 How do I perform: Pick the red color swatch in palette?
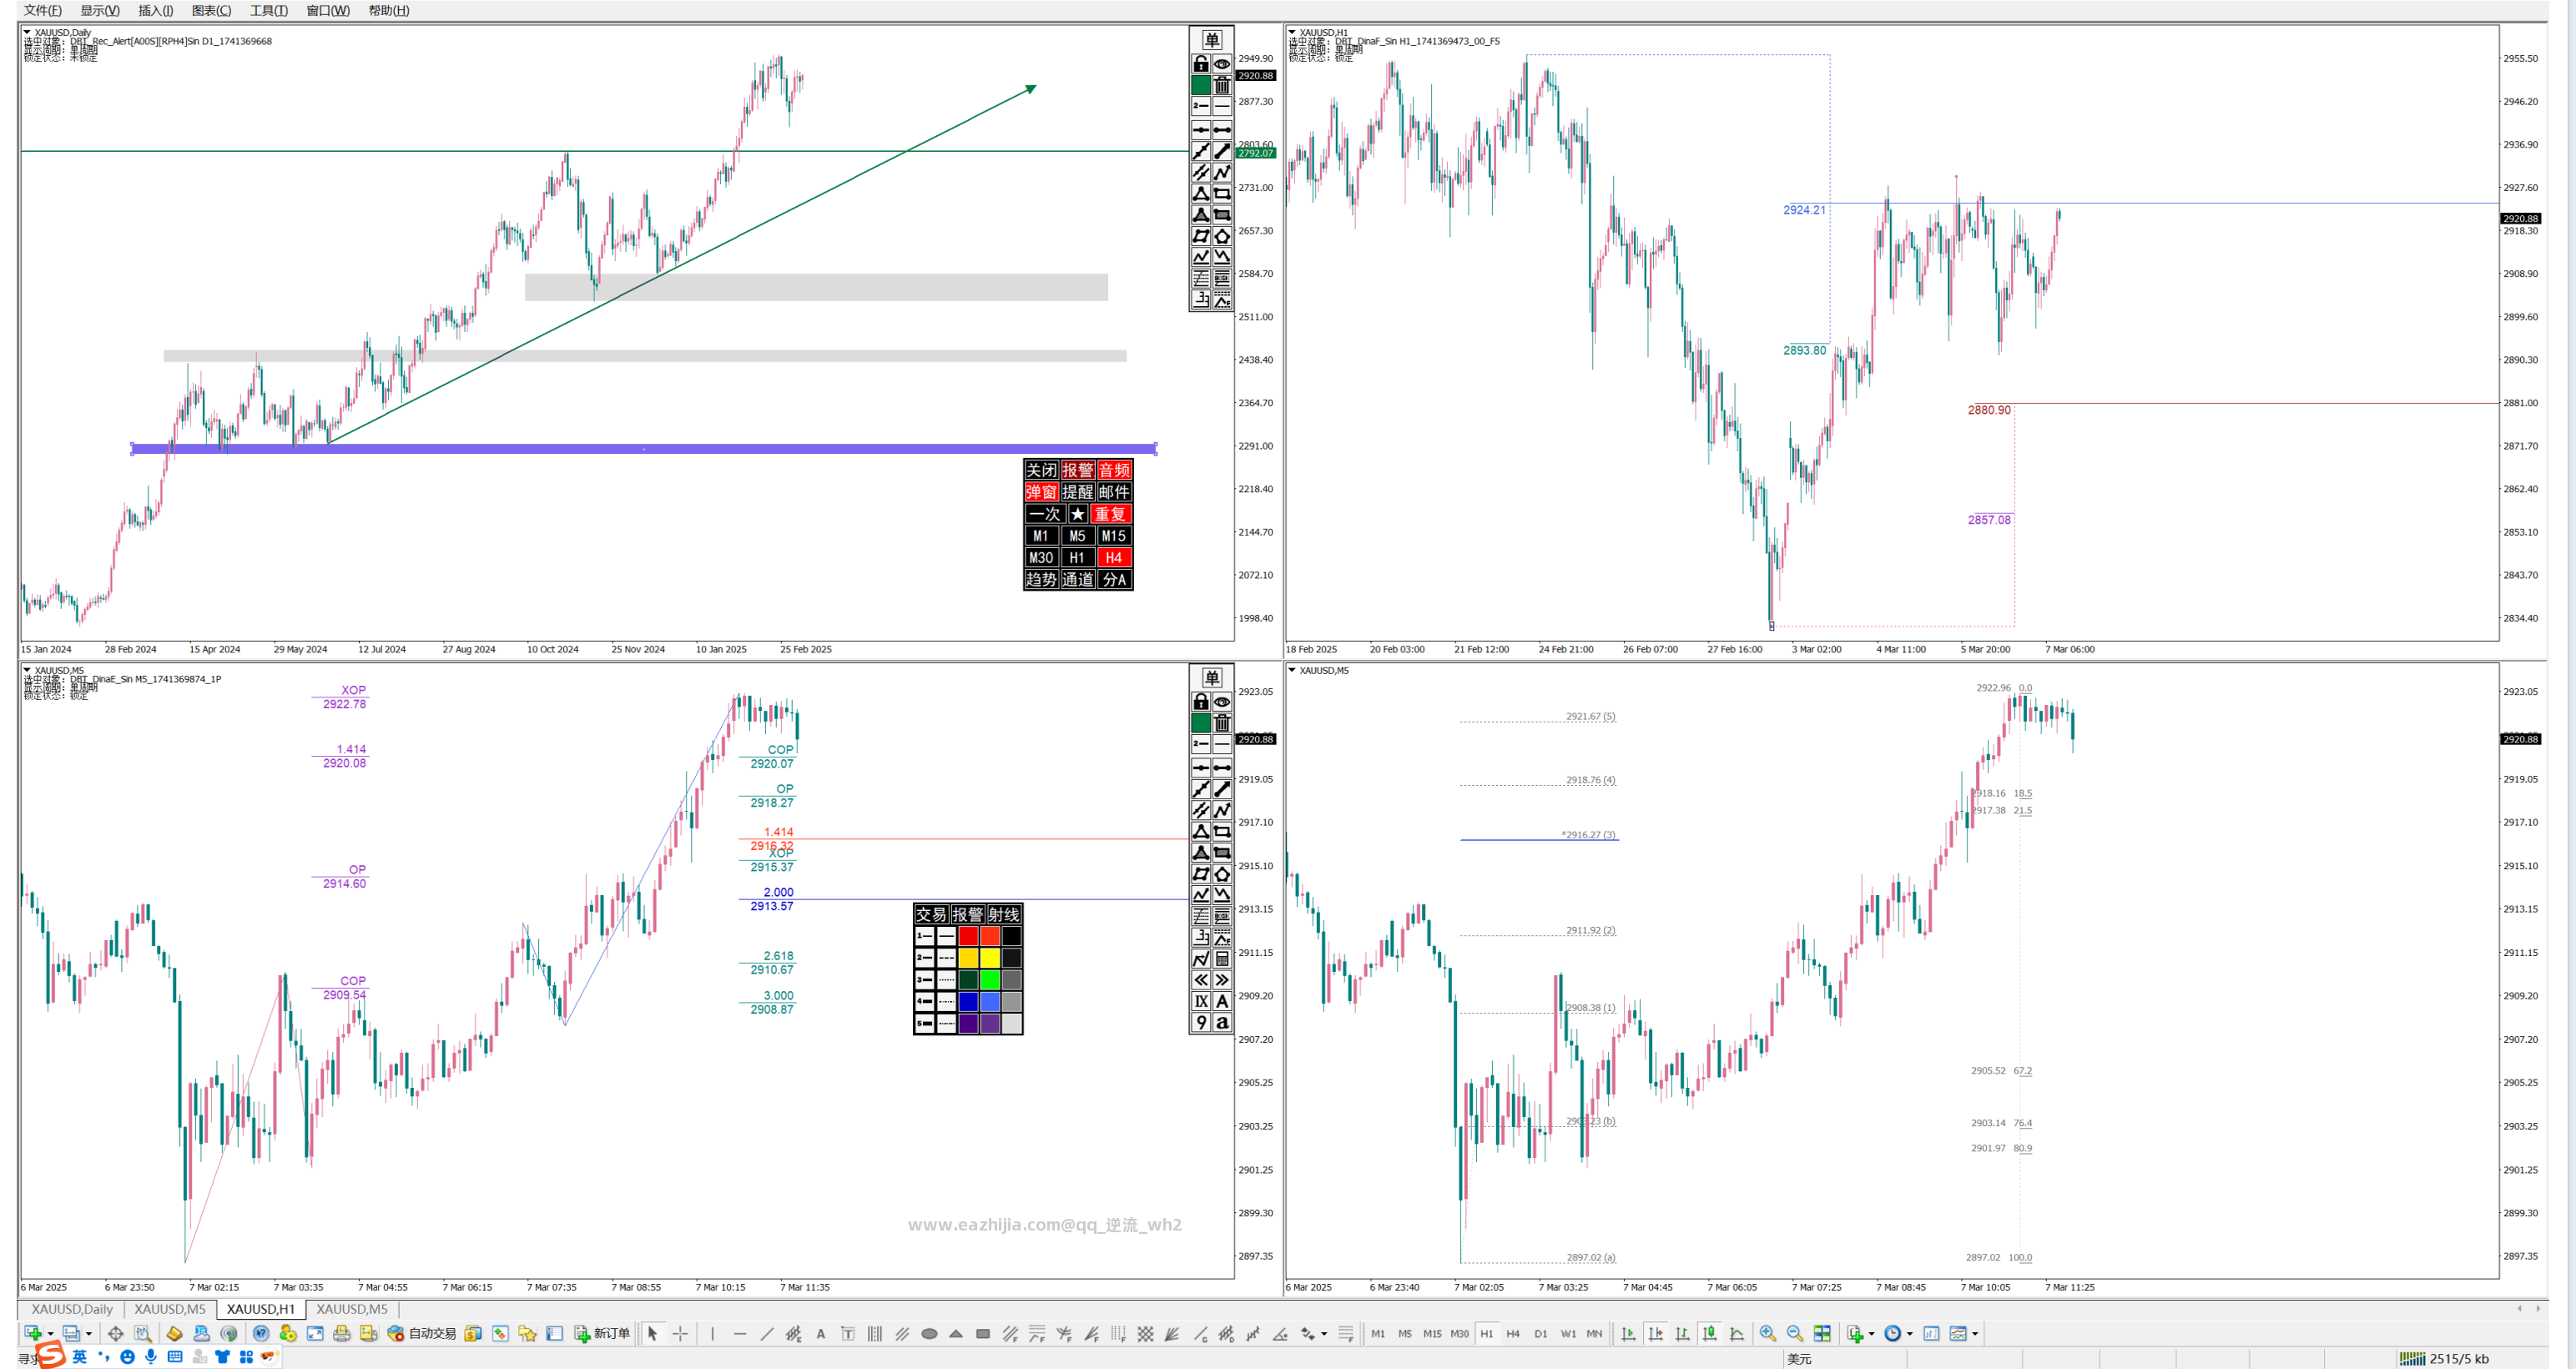(968, 937)
